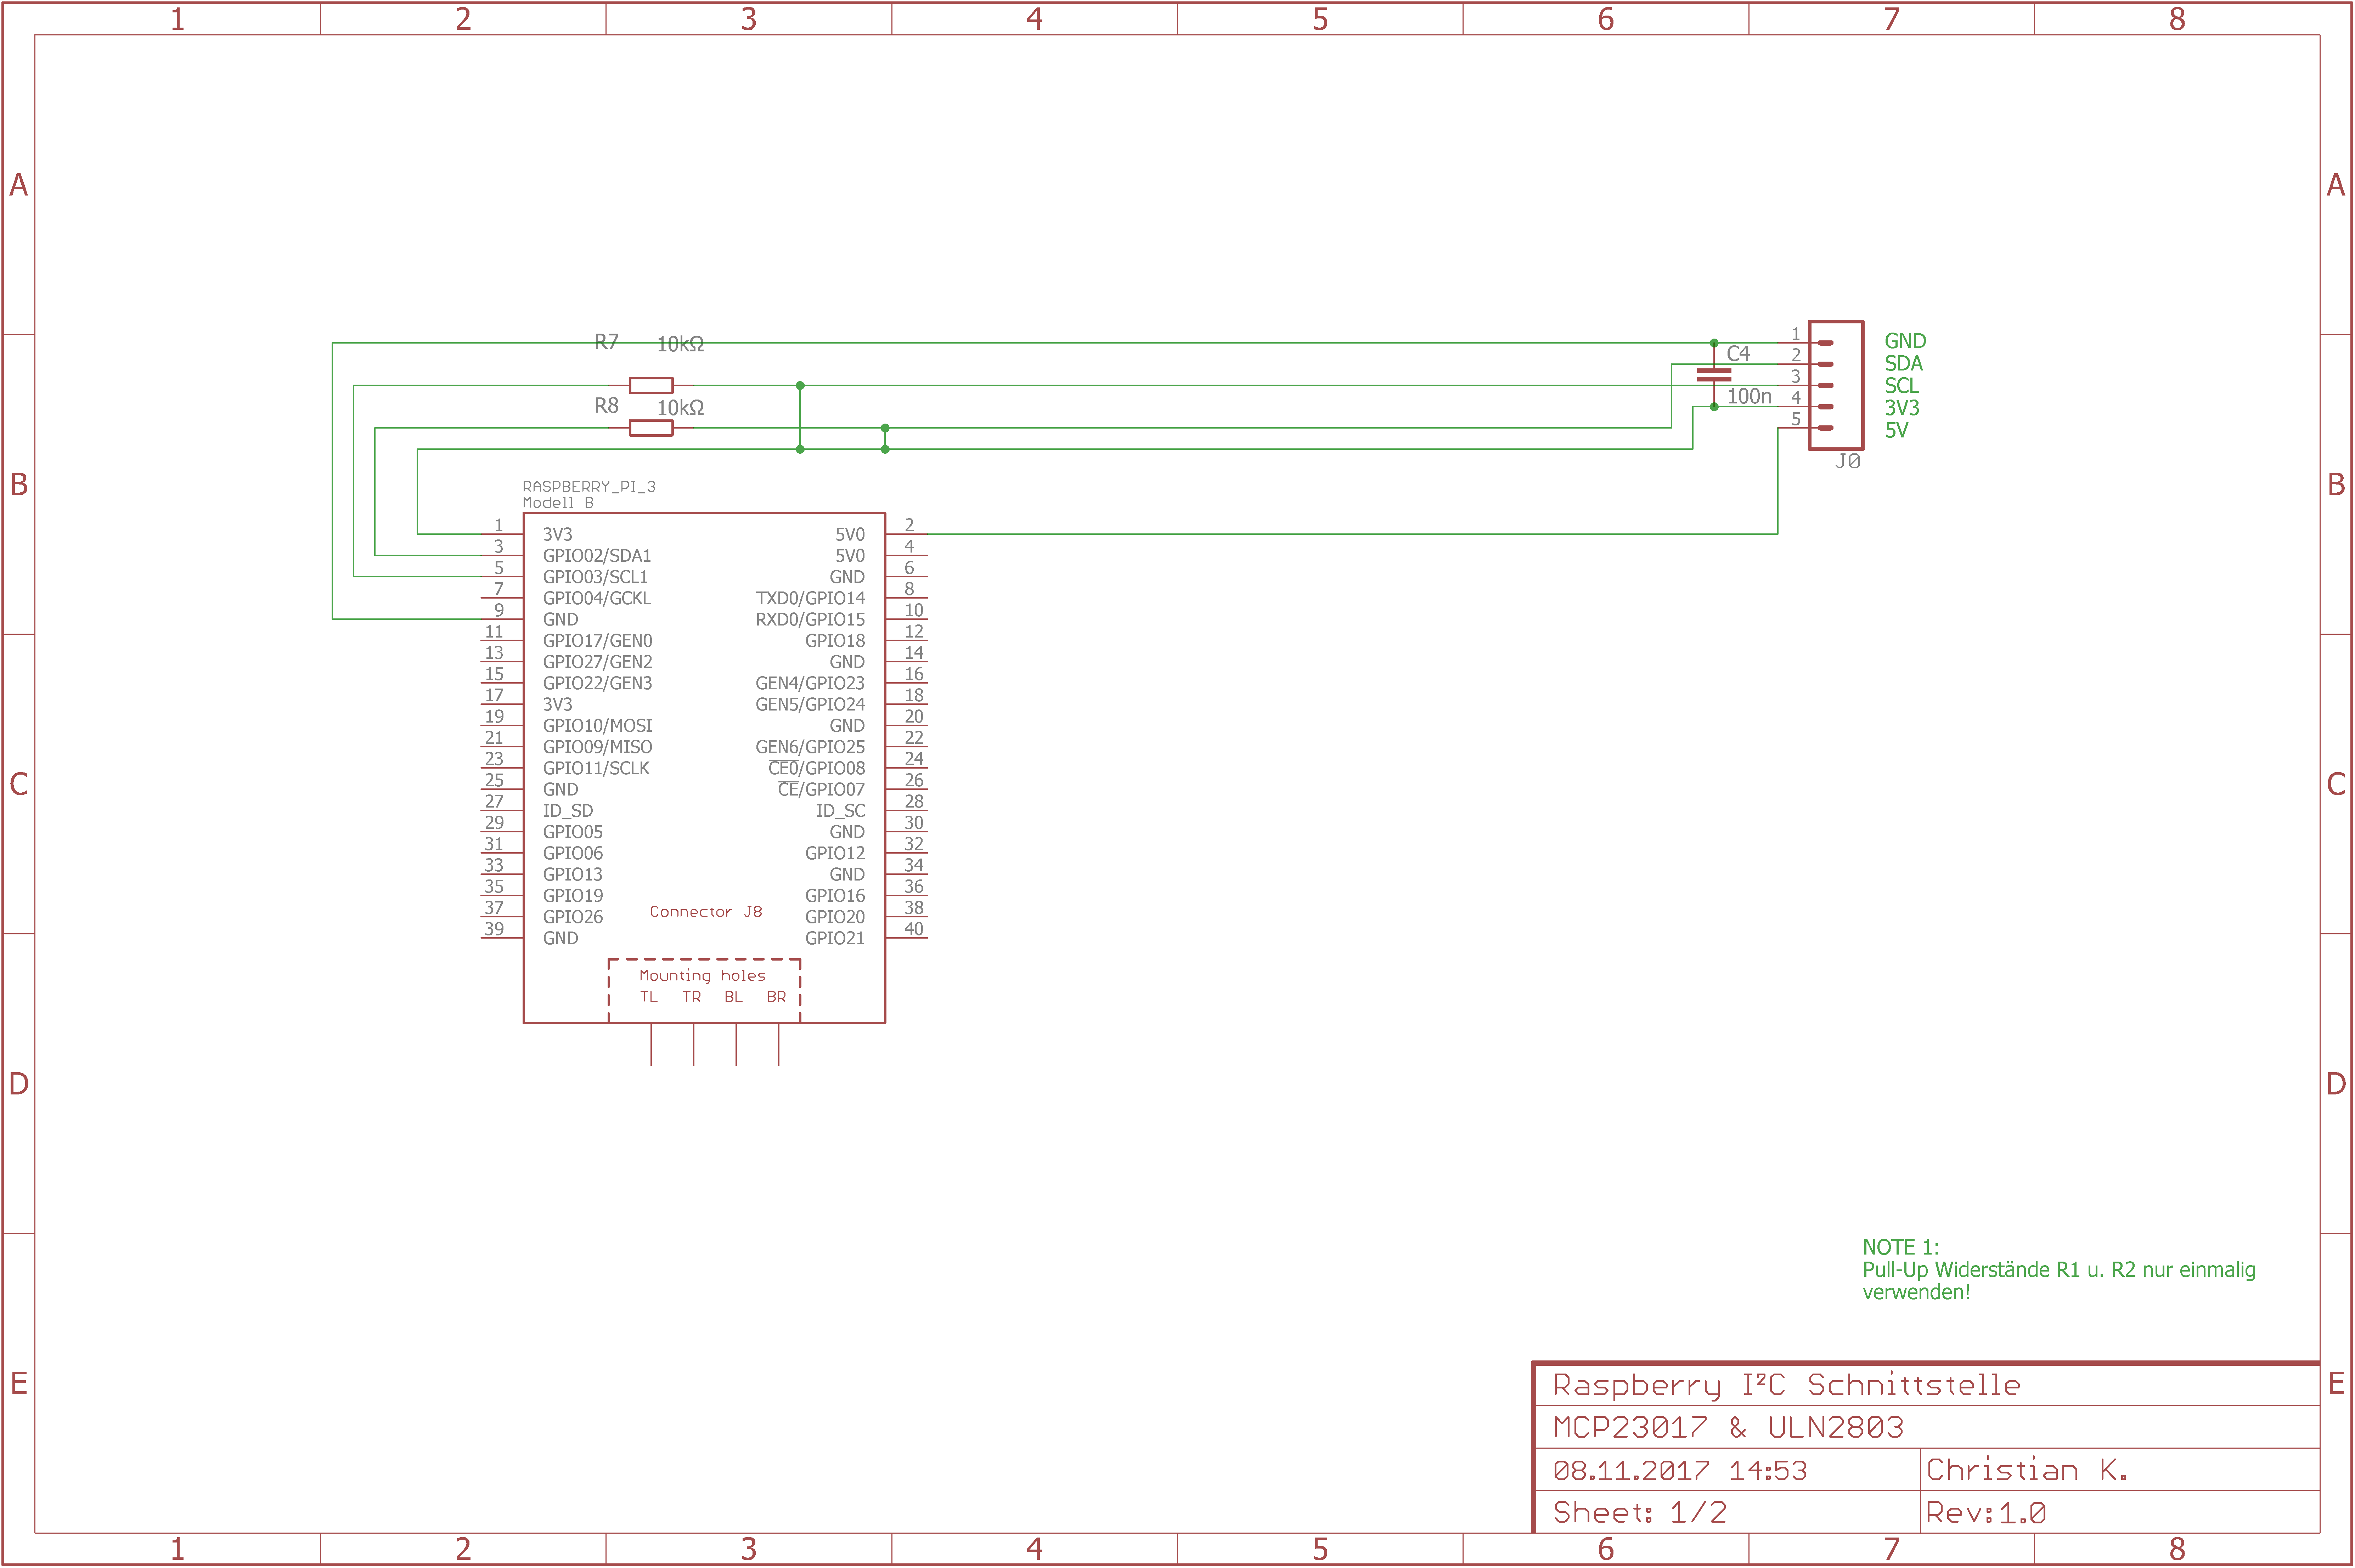The image size is (2355, 1568).
Task: Click the MCP23017 & ULN2803 subtitle
Action: tap(1729, 1428)
